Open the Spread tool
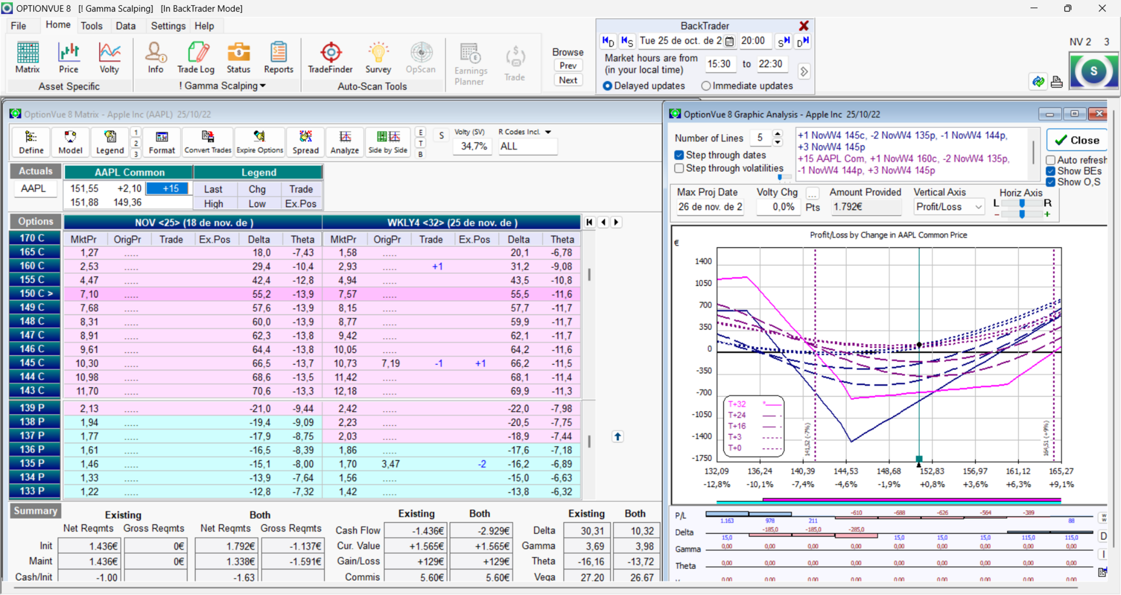The image size is (1121, 595). tap(306, 142)
